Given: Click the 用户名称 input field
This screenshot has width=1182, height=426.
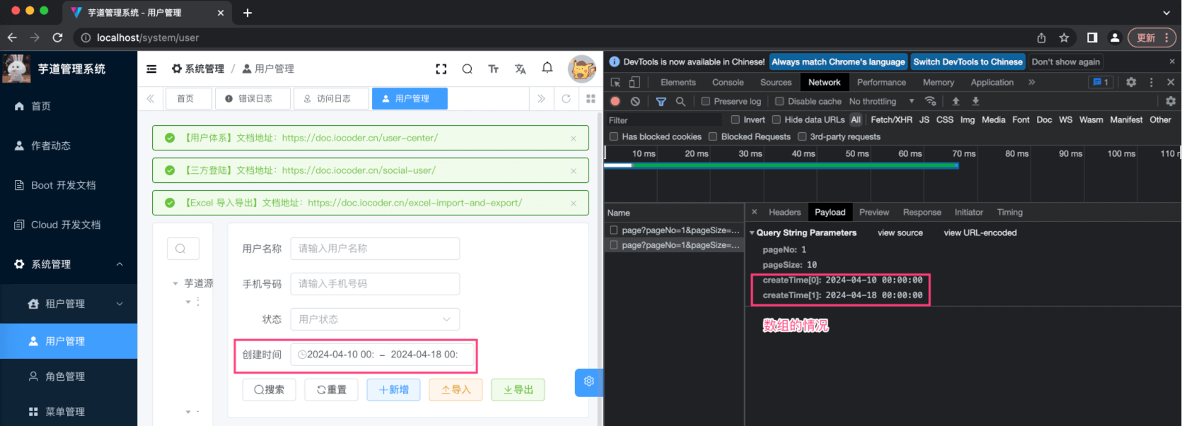Looking at the screenshot, I should click(375, 249).
